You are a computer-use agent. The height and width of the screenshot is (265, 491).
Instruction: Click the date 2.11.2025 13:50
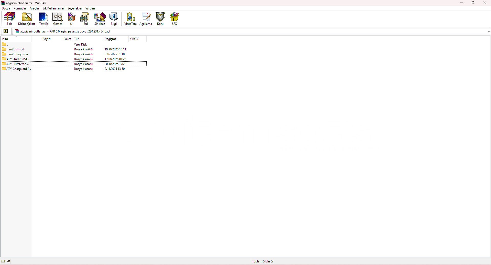[x=115, y=69]
